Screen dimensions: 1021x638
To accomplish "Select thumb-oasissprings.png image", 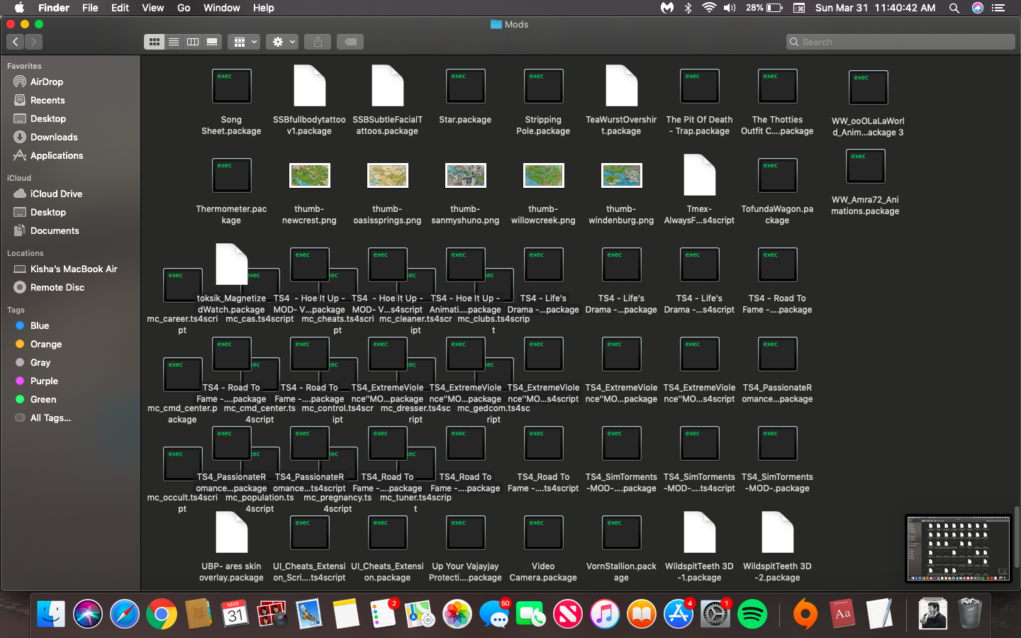I will (x=387, y=176).
